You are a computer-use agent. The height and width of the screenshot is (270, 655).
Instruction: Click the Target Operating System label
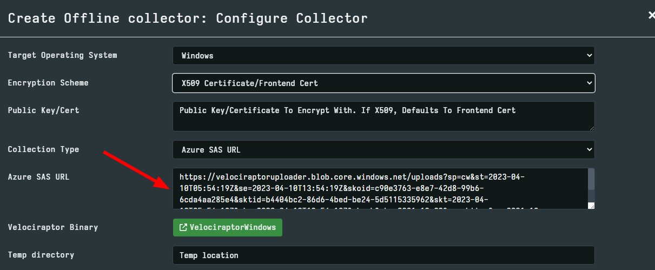[62, 55]
